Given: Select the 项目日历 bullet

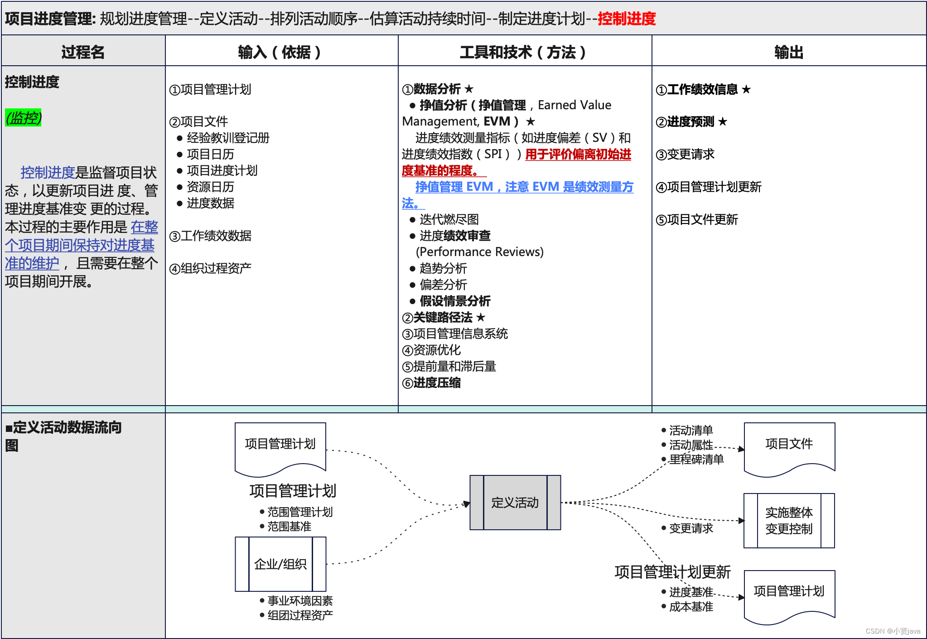Looking at the screenshot, I should click(205, 154).
